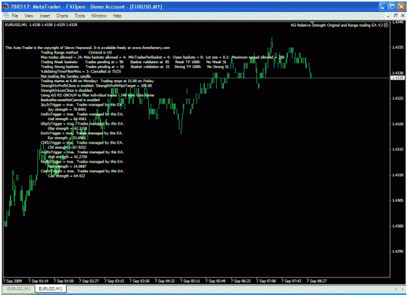Click the 1.4315 price scale label

point(398,149)
